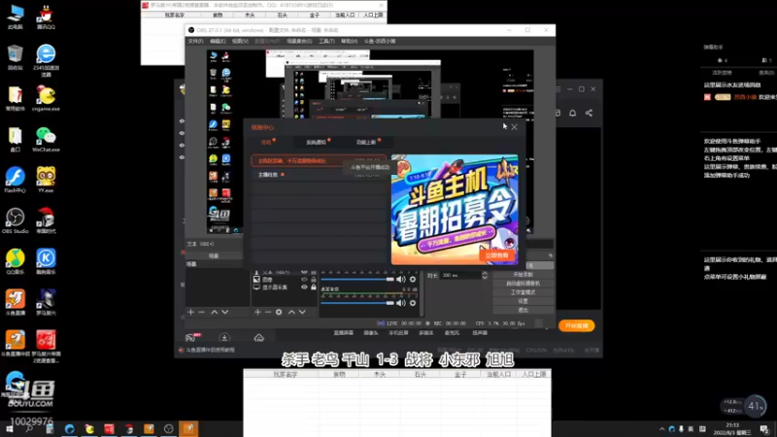
Task: Click the OBS 退出 button
Action: (x=524, y=310)
